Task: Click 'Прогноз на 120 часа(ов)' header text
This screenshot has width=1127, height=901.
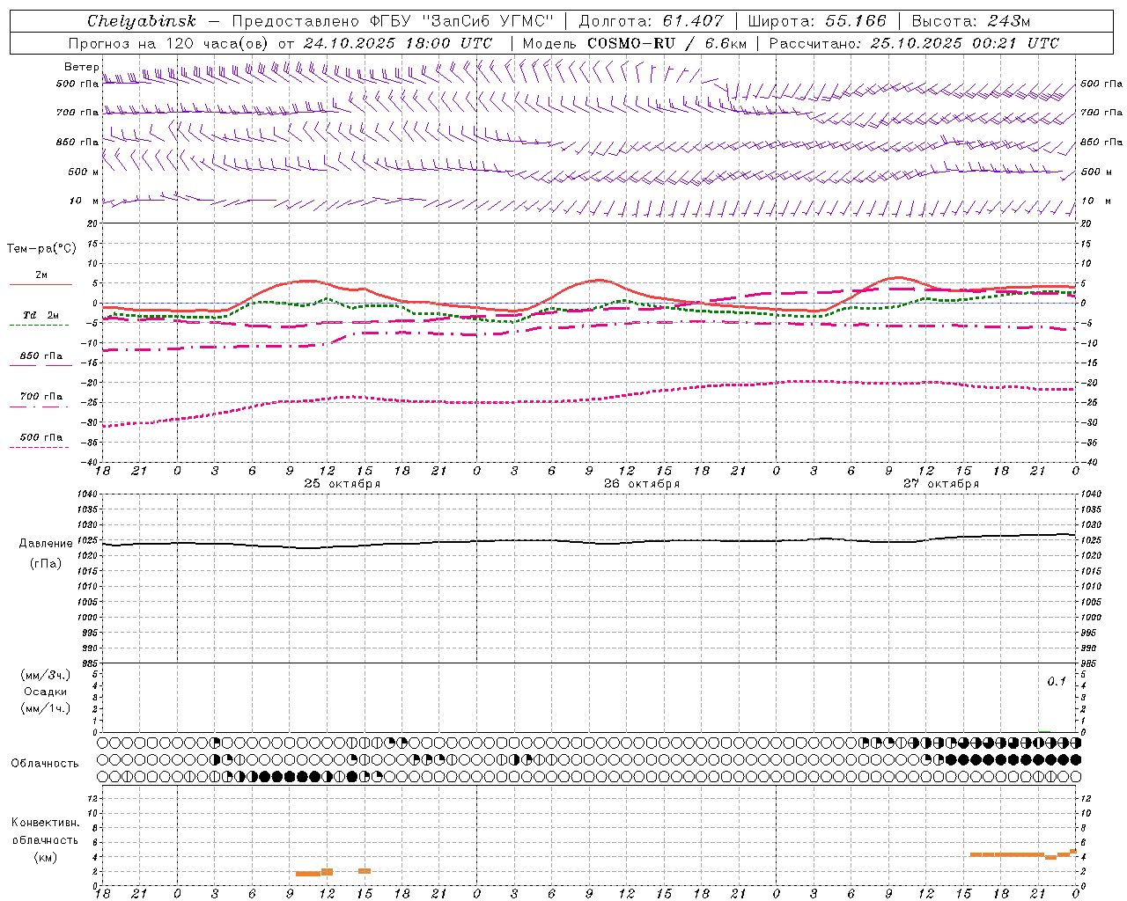Action: click(169, 43)
